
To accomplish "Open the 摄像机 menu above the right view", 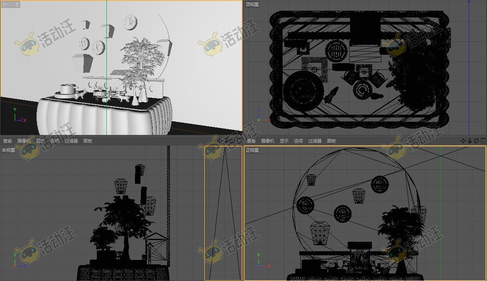I will click(24, 141).
